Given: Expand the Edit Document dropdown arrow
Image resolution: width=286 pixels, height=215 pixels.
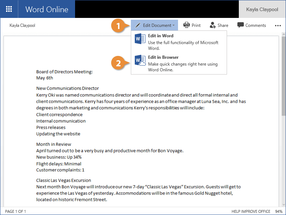Looking at the screenshot, I should pos(174,25).
